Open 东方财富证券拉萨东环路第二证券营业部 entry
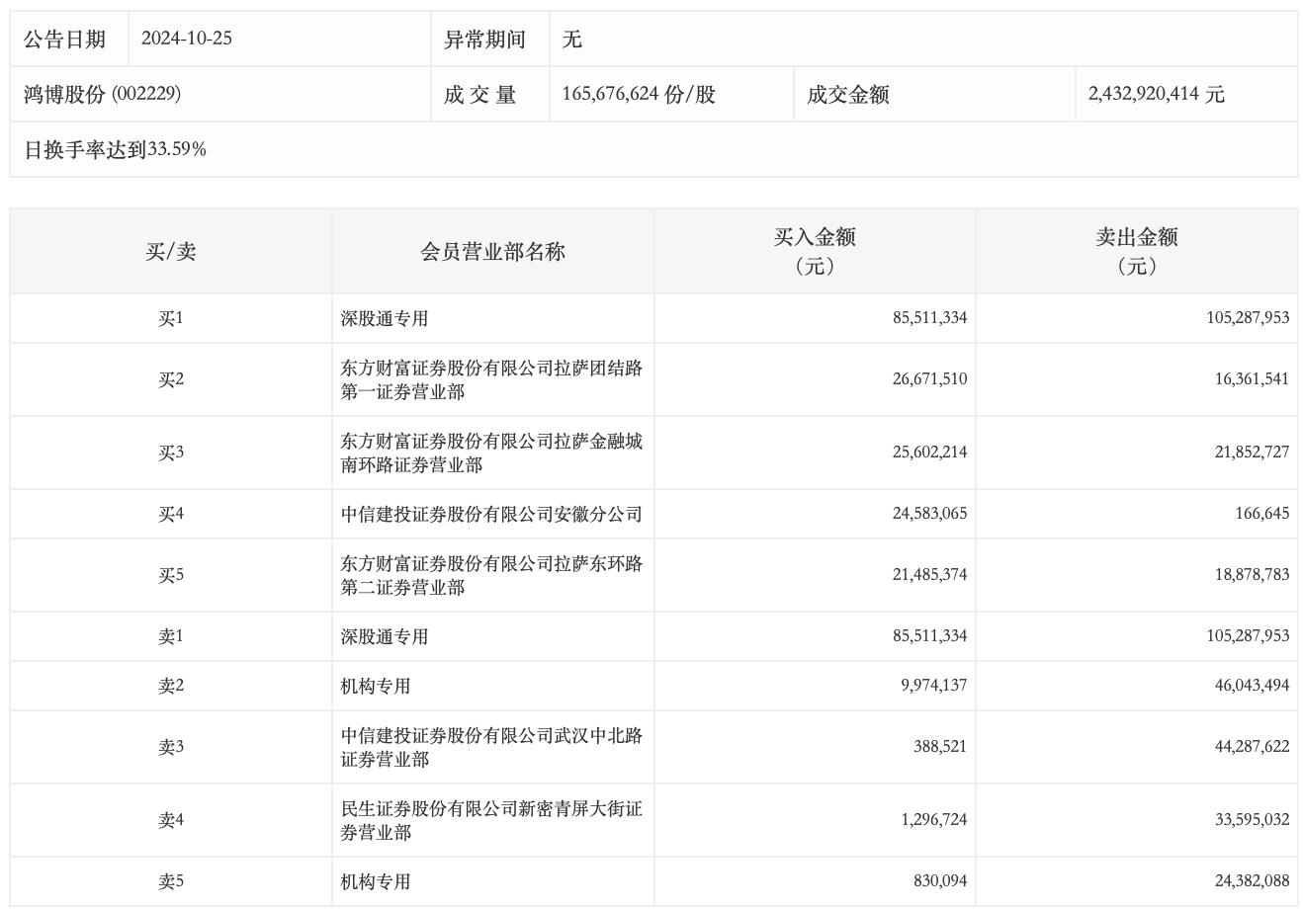 coord(491,576)
